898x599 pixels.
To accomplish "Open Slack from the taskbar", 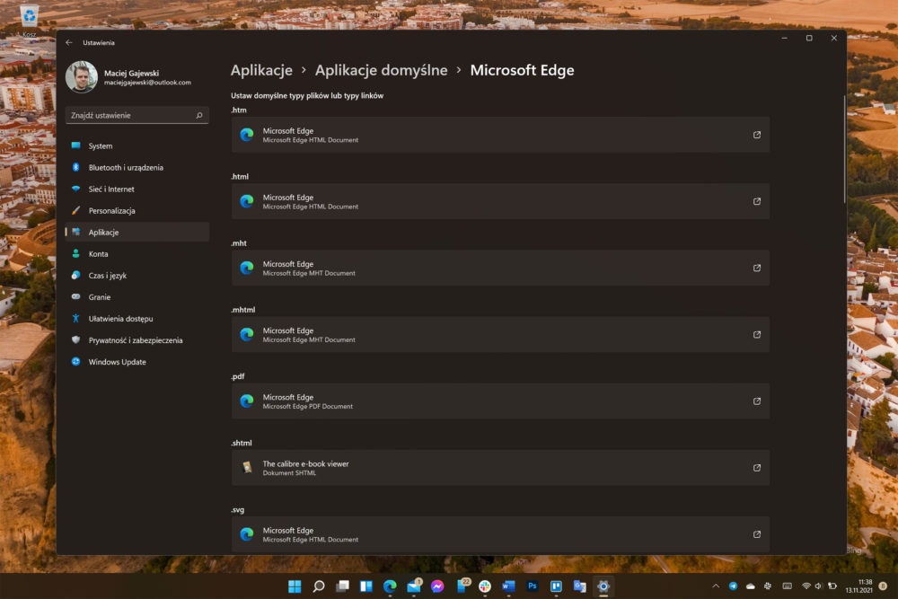I will tap(485, 586).
